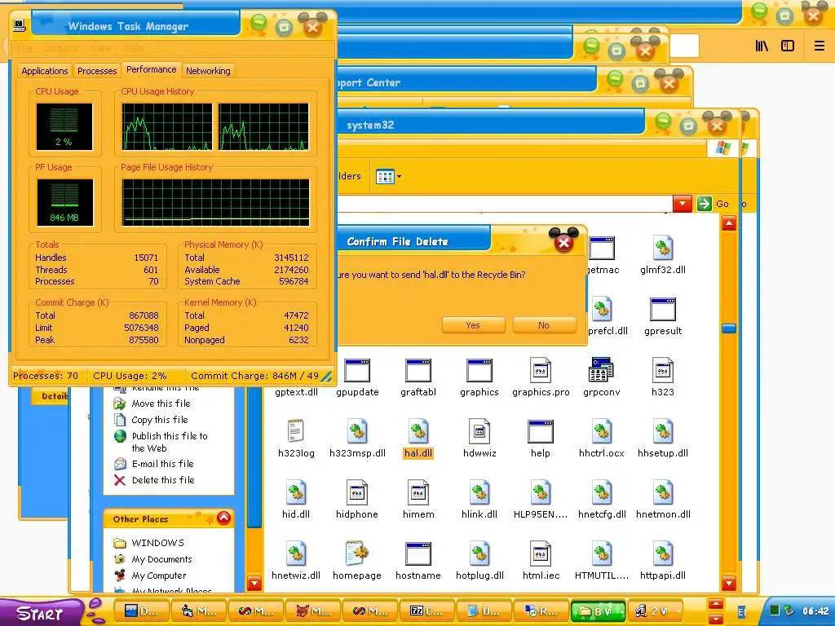The image size is (835, 626).
Task: Click the file list scroll down arrow
Action: 728,584
